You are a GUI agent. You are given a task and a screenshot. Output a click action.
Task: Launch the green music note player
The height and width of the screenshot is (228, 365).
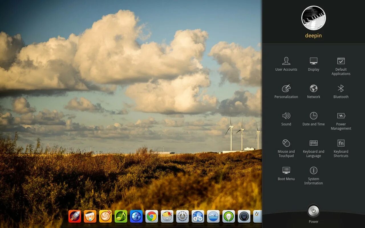coord(121,217)
